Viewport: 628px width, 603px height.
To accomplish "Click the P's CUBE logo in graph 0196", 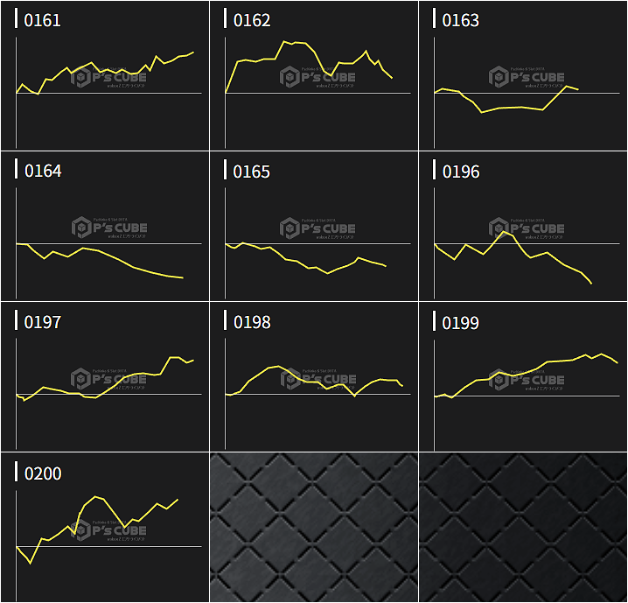I will (527, 229).
